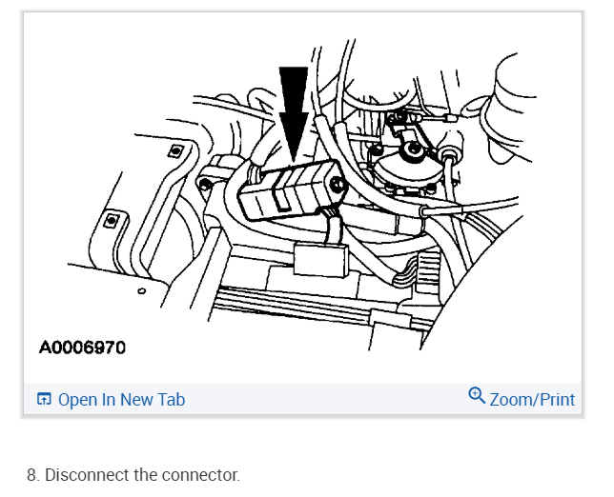
Task: Select the image ID label A0006970
Action: click(x=82, y=348)
